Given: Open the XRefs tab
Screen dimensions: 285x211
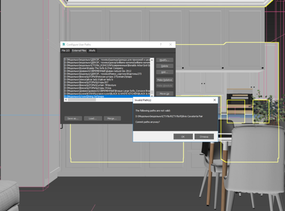Looking at the screenshot, I should [x=92, y=51].
